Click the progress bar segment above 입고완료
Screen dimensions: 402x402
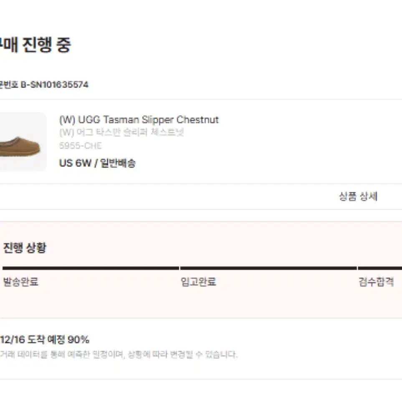click(268, 268)
